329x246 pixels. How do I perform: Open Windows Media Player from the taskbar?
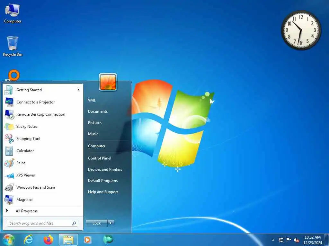[87, 240]
